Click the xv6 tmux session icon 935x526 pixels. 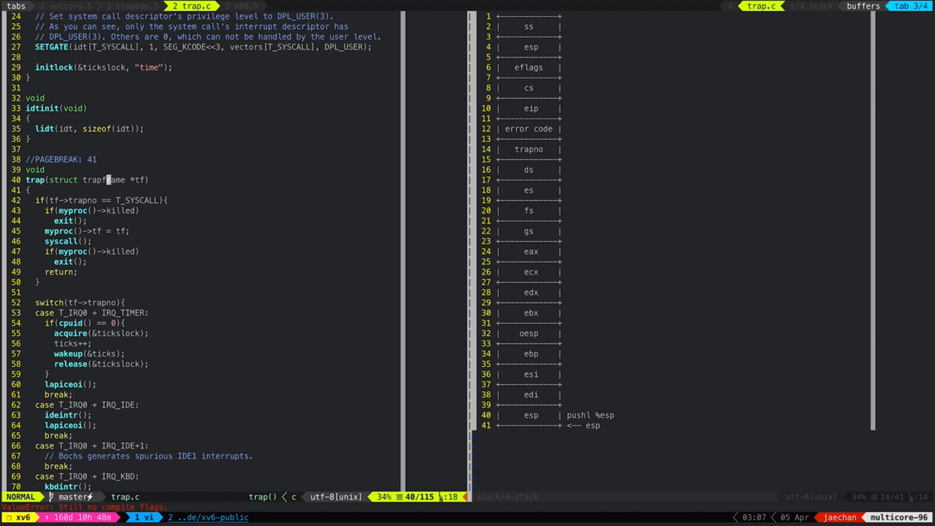point(9,517)
